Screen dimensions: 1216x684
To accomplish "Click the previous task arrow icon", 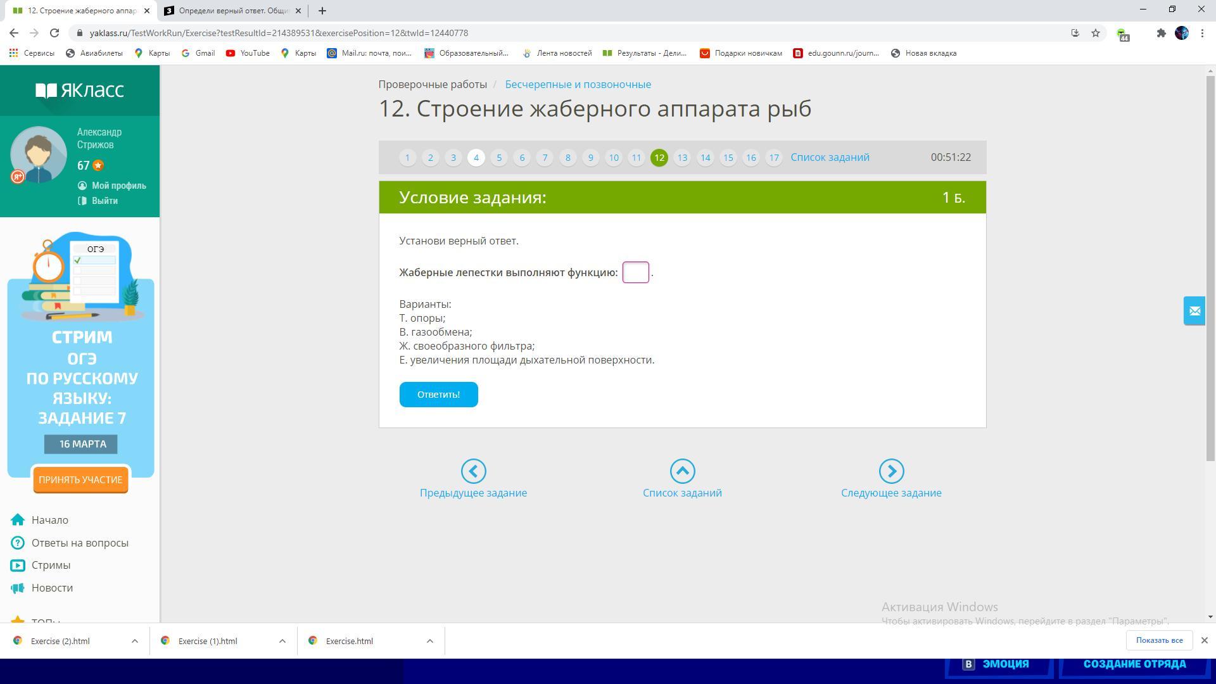I will (x=473, y=471).
